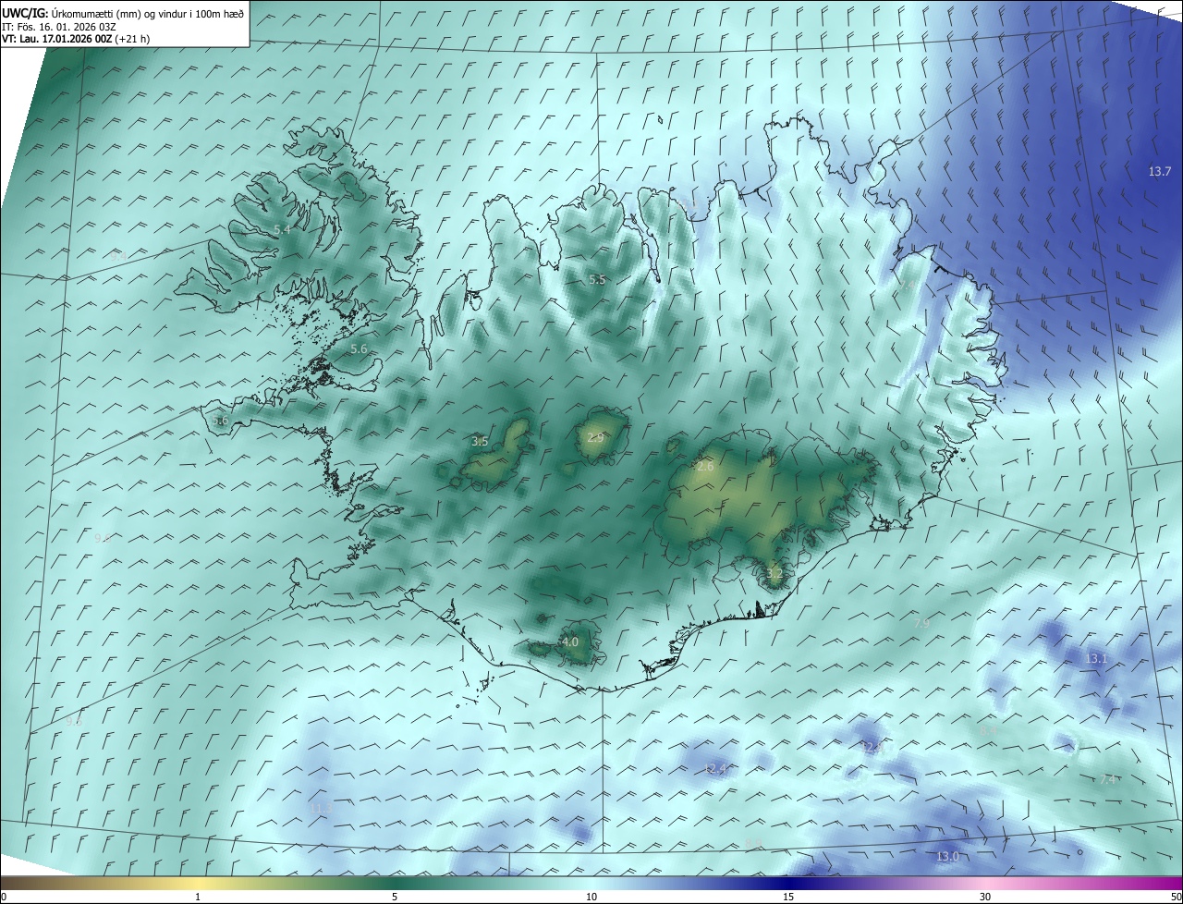The image size is (1183, 904).
Task: Select the valid time line 'VT: Lau. 17.01.2026 00Z (+21 h)'
Action: pyautogui.click(x=76, y=39)
